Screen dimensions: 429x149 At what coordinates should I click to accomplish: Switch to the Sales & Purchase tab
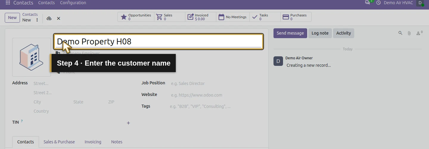click(59, 142)
